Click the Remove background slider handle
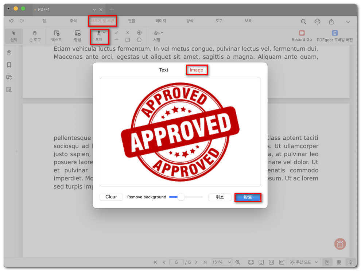 click(181, 197)
